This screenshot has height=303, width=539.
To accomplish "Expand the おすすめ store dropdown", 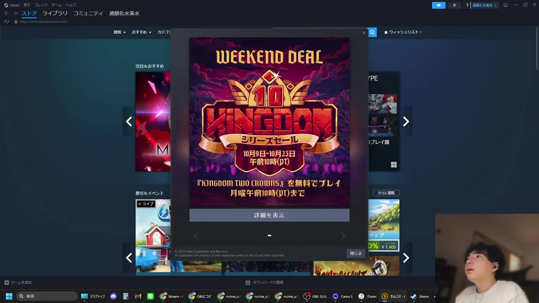I will 141,32.
